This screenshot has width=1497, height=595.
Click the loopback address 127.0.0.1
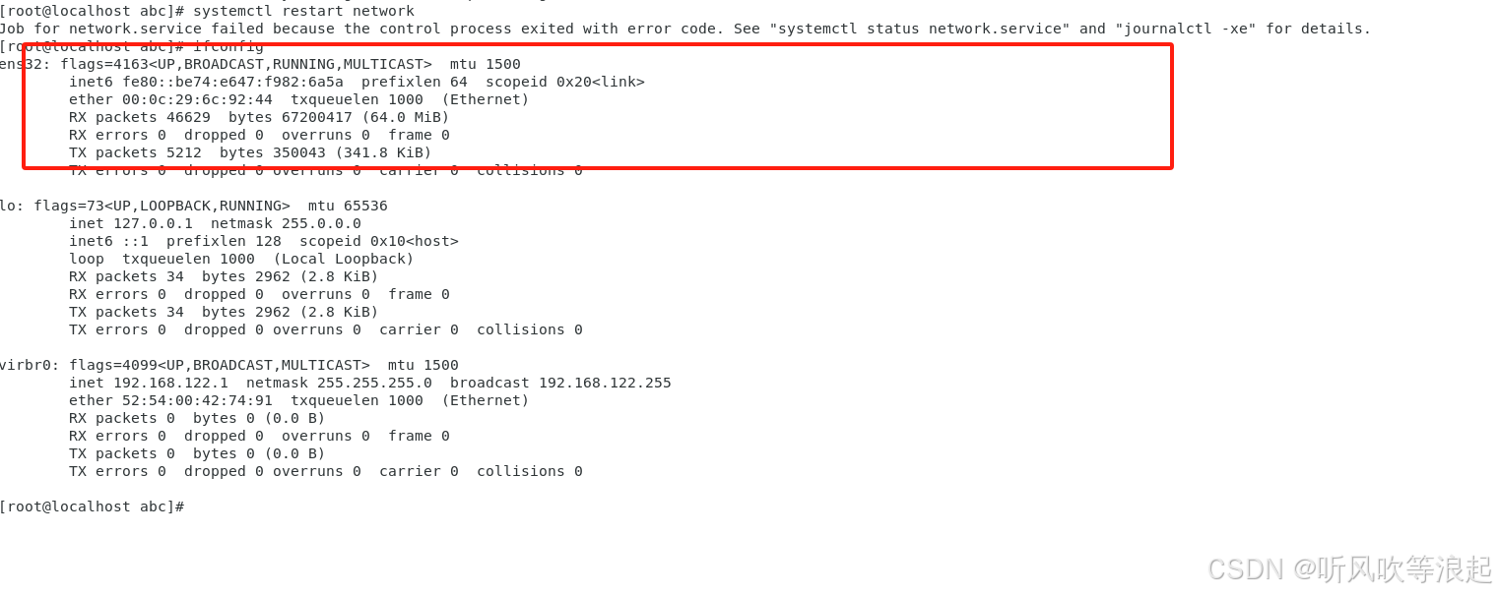point(153,223)
